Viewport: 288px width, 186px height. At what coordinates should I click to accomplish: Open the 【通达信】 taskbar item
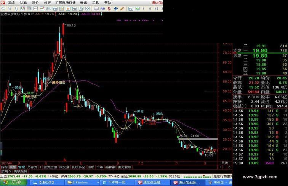pos(46,183)
